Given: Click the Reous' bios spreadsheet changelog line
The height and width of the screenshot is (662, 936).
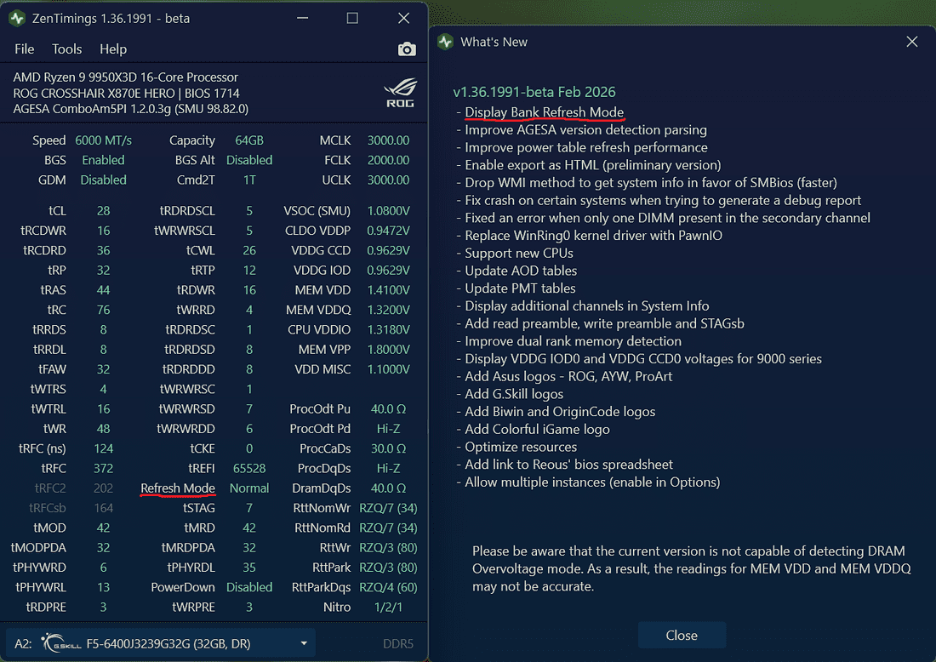Looking at the screenshot, I should tap(569, 465).
